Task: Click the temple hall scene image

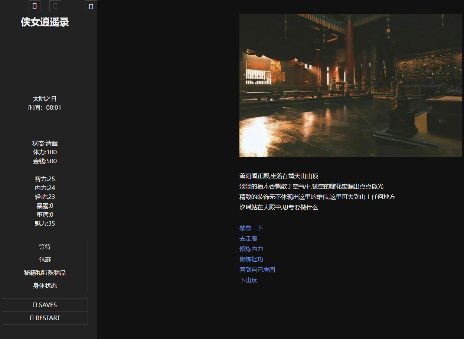Action: [350, 85]
